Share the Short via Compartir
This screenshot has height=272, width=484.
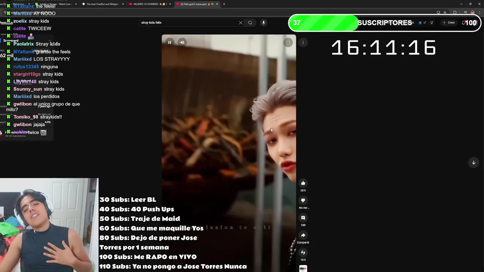(x=303, y=235)
